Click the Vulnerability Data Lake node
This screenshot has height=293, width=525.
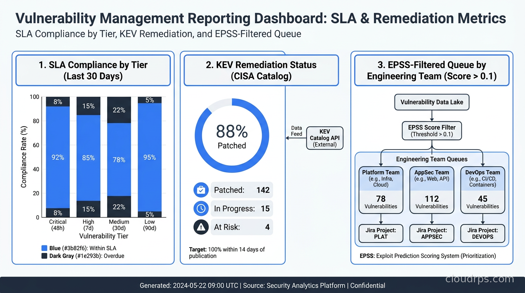pyautogui.click(x=432, y=102)
